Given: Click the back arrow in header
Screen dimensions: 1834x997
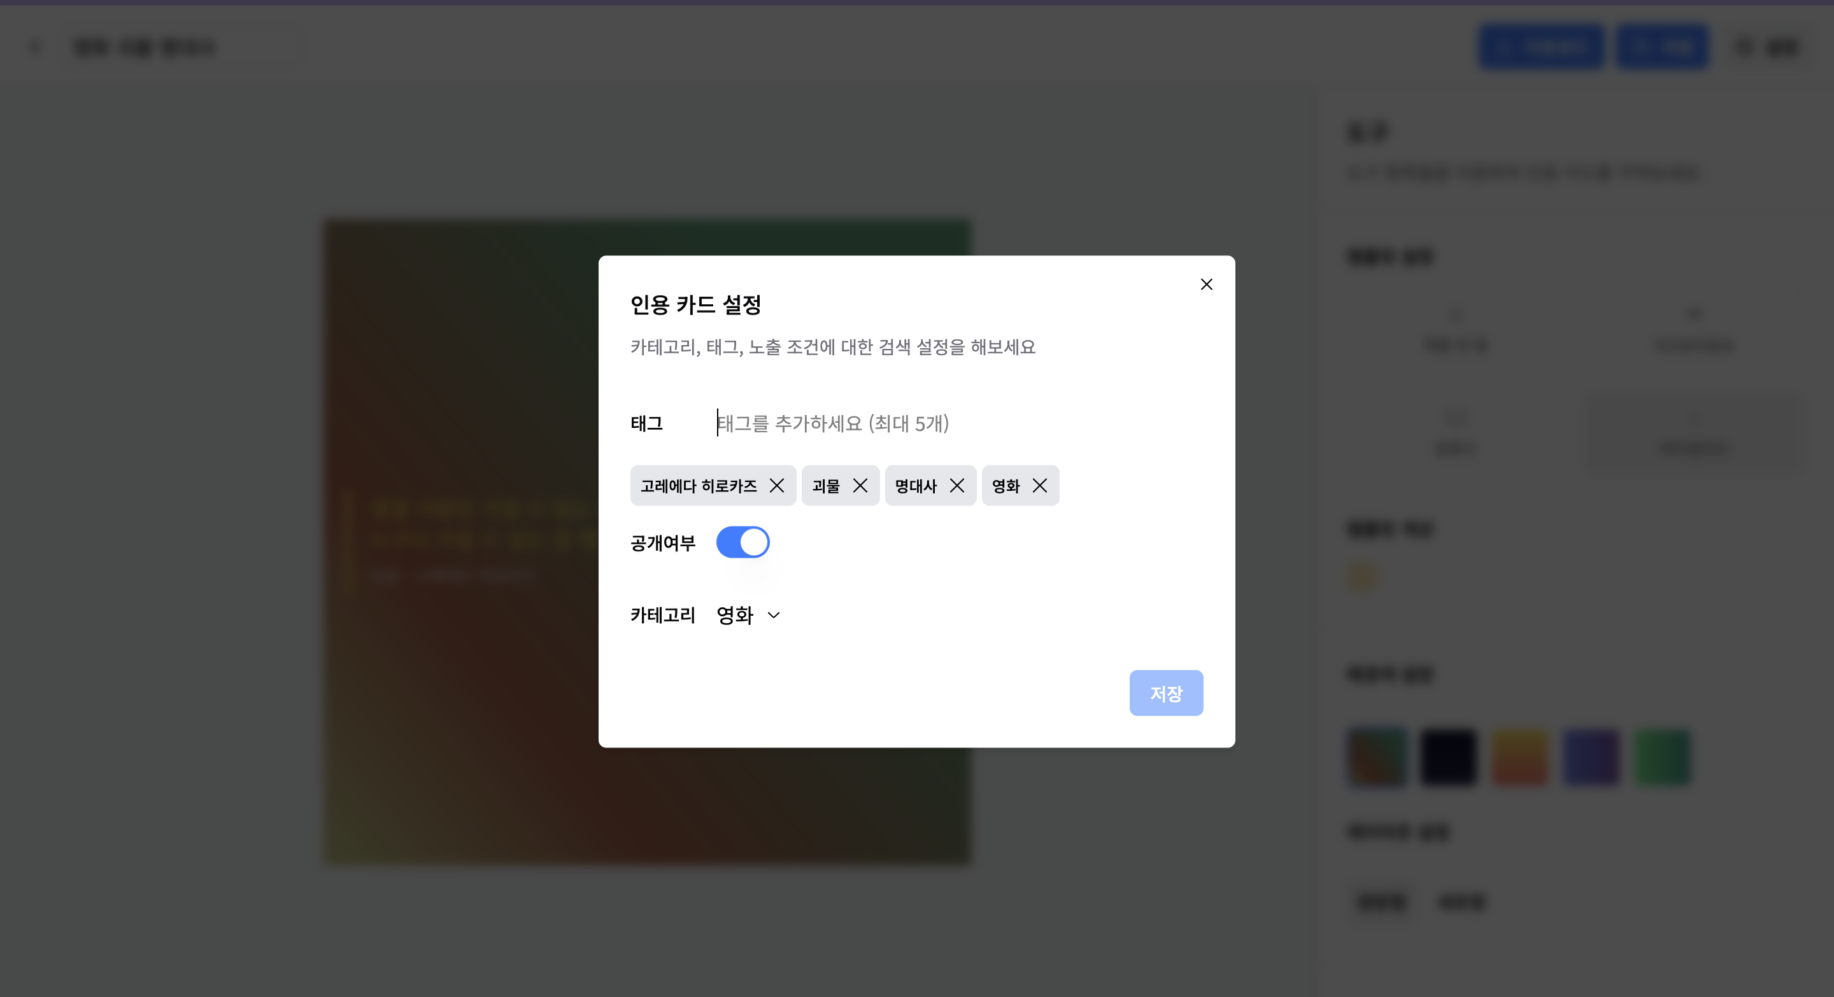Looking at the screenshot, I should tap(34, 47).
